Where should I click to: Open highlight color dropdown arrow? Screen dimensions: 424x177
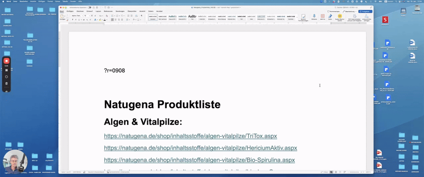102,20
